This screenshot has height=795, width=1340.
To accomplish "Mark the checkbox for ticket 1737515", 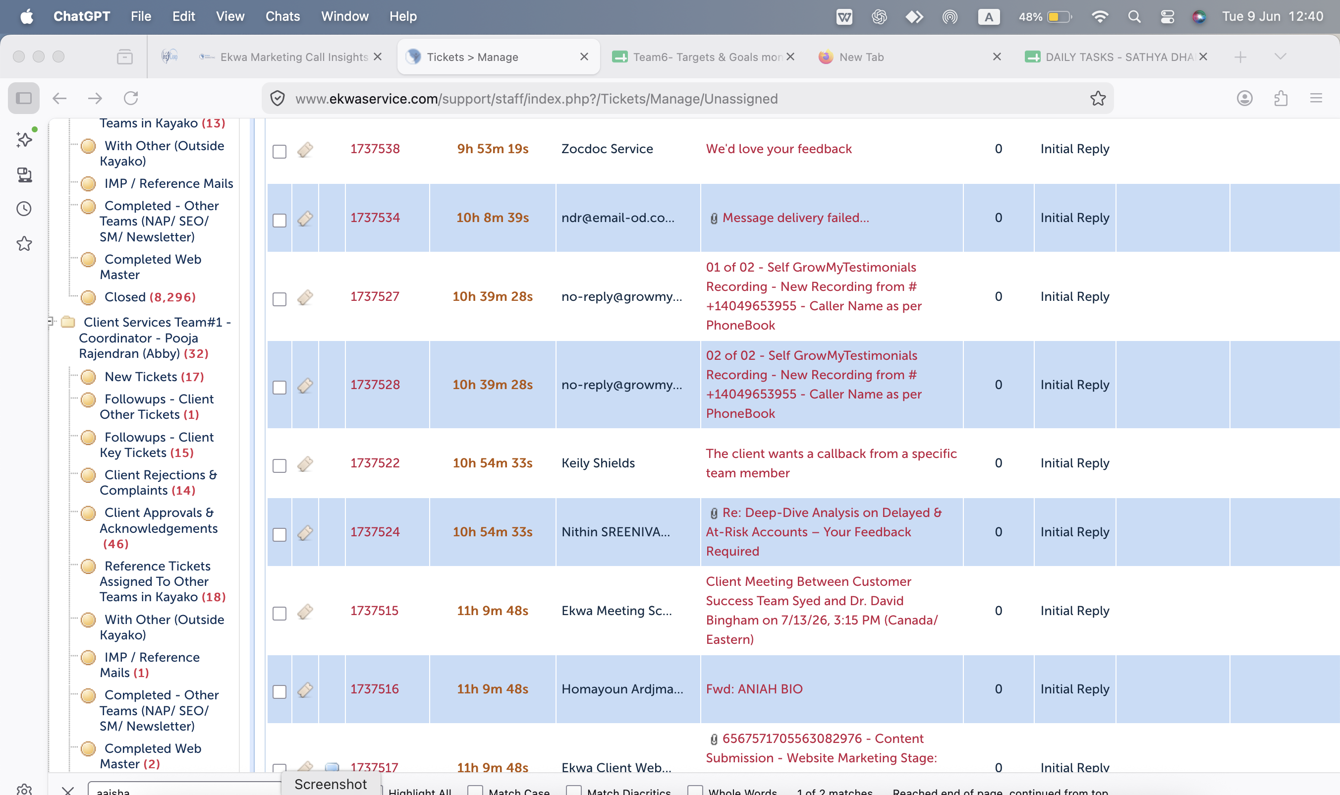I will click(x=279, y=614).
